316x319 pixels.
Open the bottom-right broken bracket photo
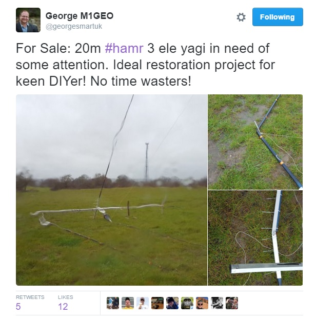pyautogui.click(x=255, y=238)
